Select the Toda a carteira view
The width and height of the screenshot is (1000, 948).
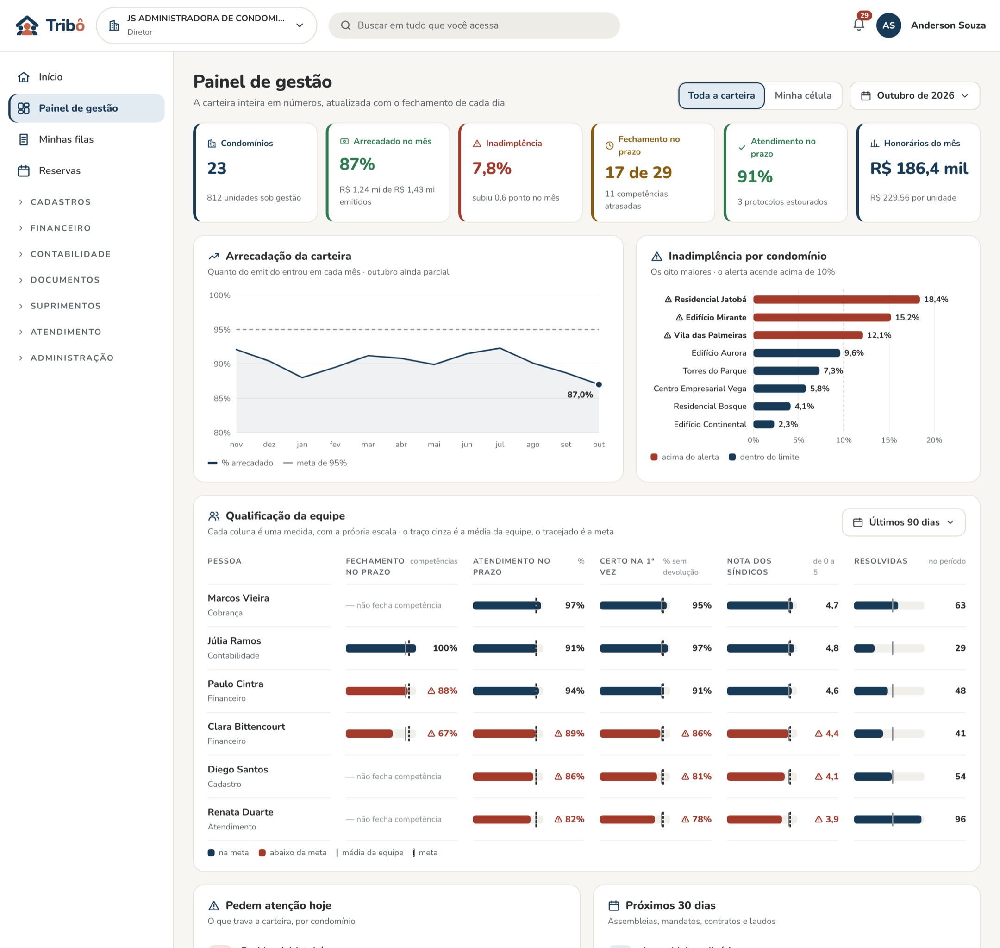721,95
